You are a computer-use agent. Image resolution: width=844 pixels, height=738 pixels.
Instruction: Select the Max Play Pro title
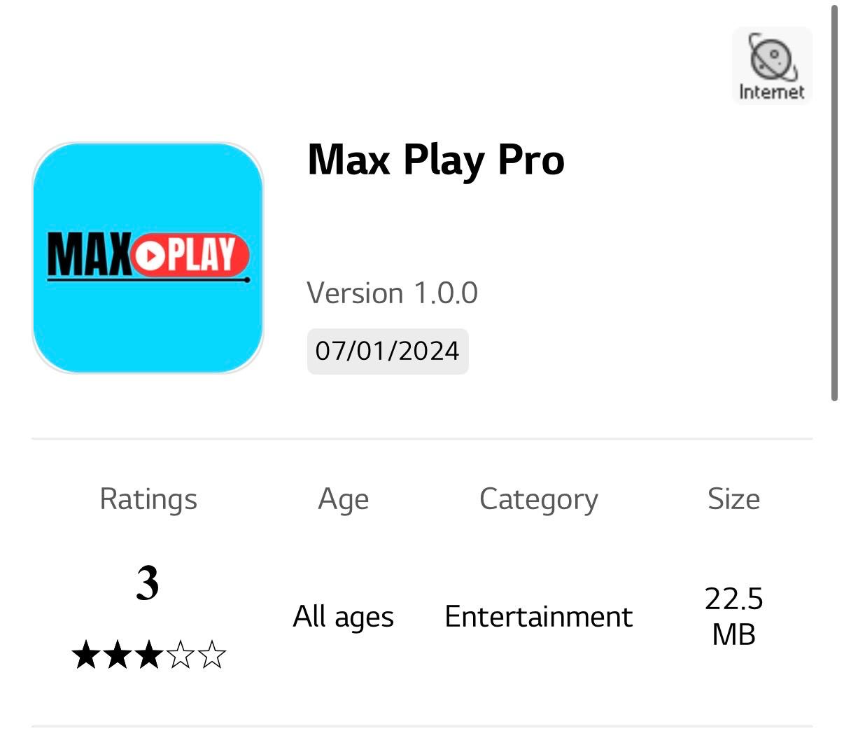click(x=435, y=160)
